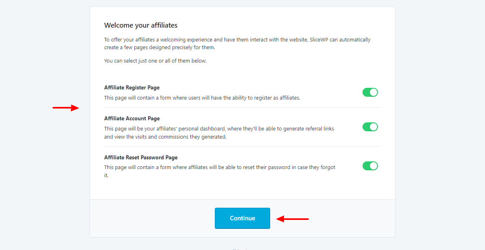Click the register form description text
This screenshot has width=485, height=250.
coord(202,98)
